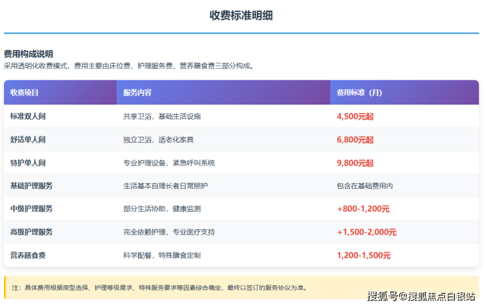The height and width of the screenshot is (307, 486).
Task: Click the 6,800元起 price
Action: (x=355, y=139)
